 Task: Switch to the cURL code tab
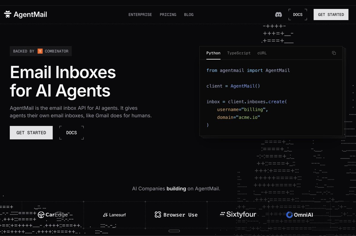point(262,53)
